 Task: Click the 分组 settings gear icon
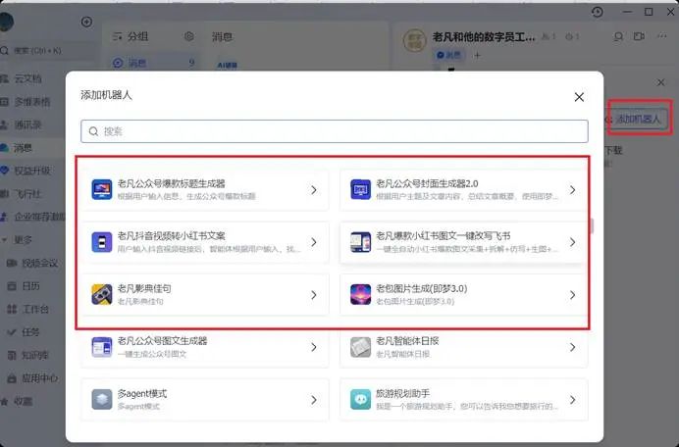(188, 36)
